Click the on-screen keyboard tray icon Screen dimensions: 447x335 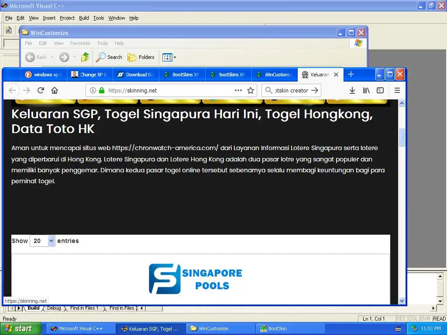(x=398, y=329)
